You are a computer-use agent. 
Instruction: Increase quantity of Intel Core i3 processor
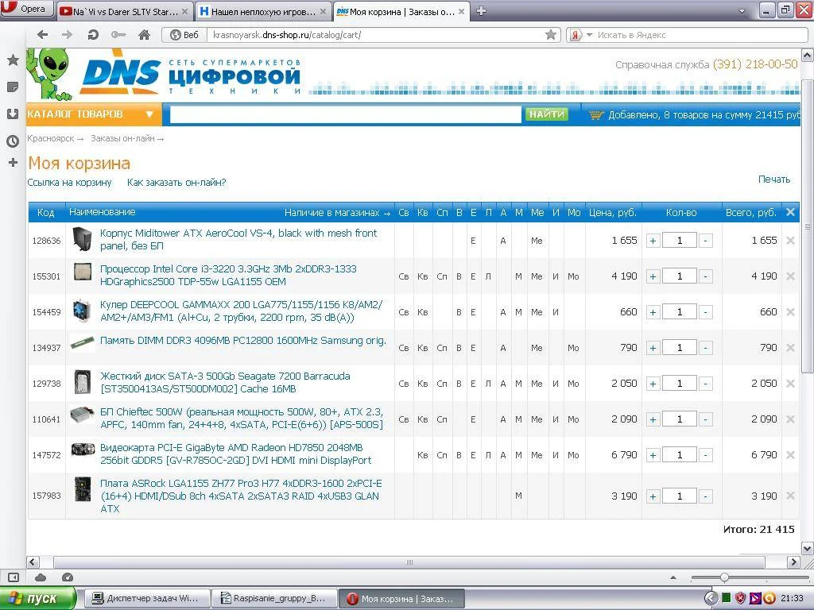click(x=653, y=276)
